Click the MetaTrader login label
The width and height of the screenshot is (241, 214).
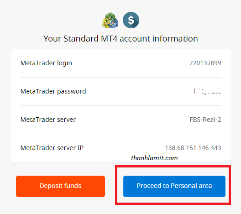(46, 63)
